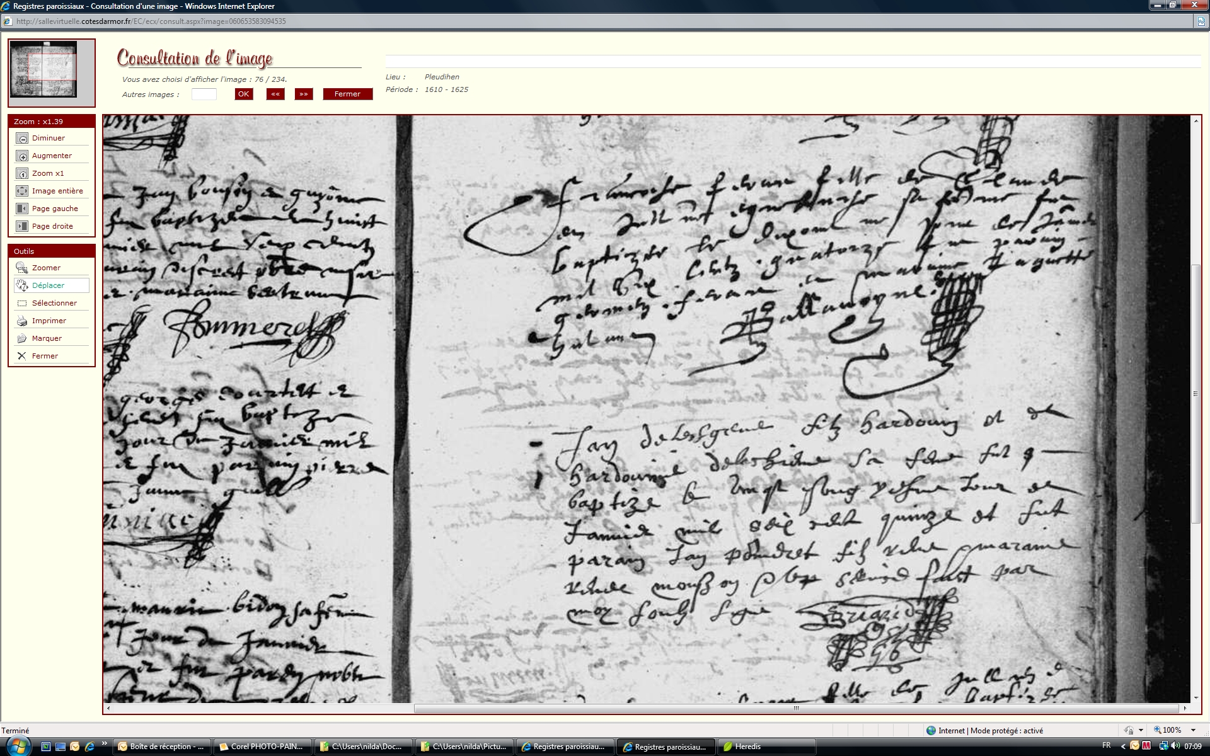The height and width of the screenshot is (756, 1210).
Task: Click the register page thumbnail preview
Action: pos(43,69)
